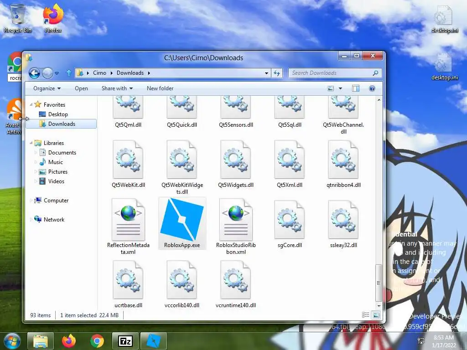Open Firefox from the taskbar

[x=69, y=341]
